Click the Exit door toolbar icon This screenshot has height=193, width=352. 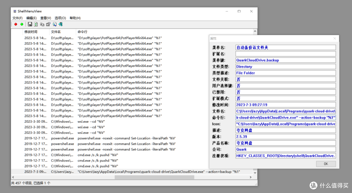coord(61,24)
